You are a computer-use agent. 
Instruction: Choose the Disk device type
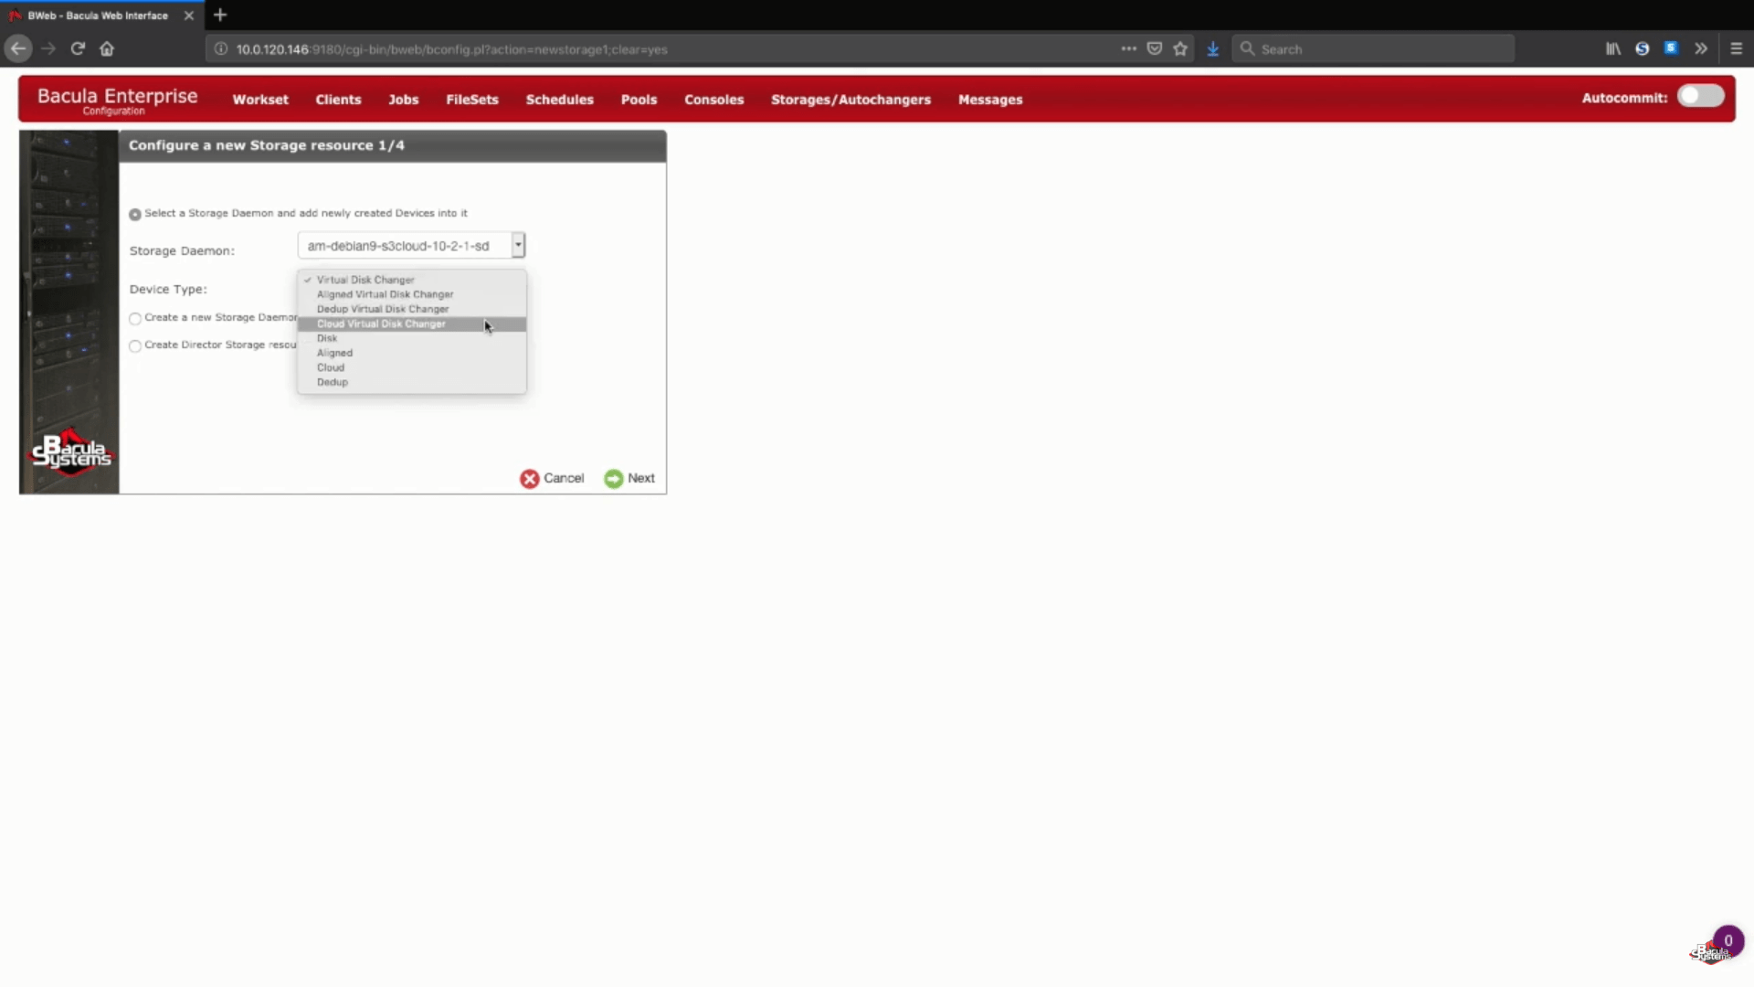coord(411,338)
